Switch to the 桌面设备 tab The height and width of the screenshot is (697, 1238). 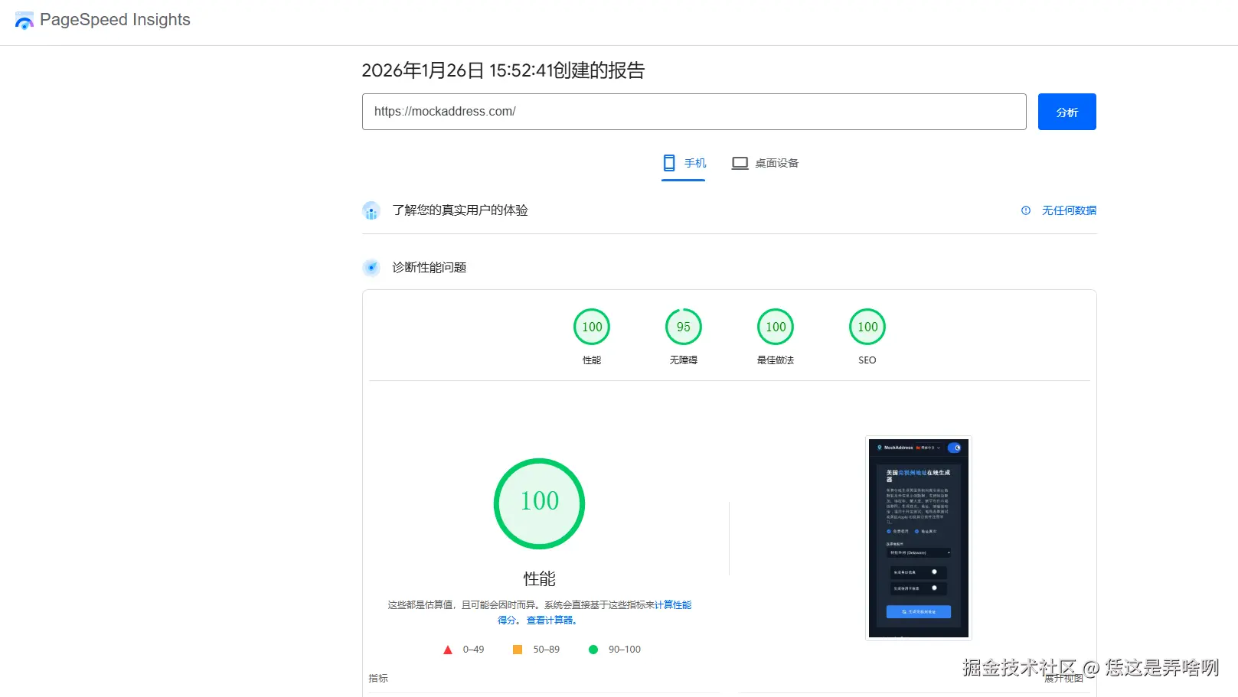point(765,163)
